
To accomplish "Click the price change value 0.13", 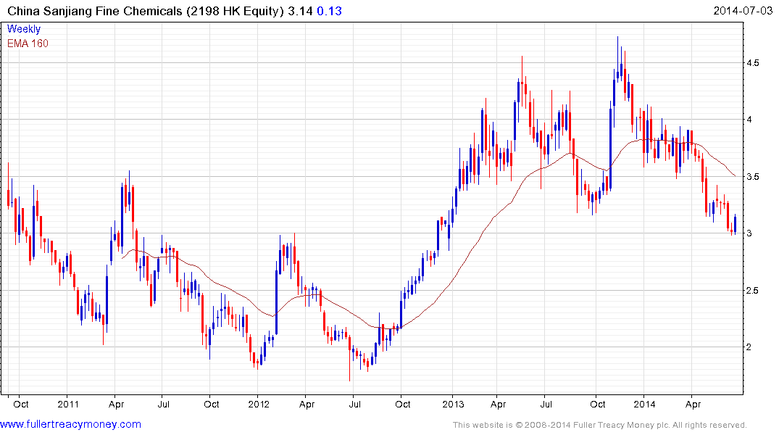I will tap(329, 11).
